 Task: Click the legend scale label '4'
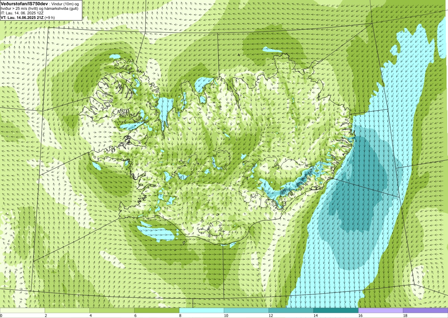click(x=91, y=316)
